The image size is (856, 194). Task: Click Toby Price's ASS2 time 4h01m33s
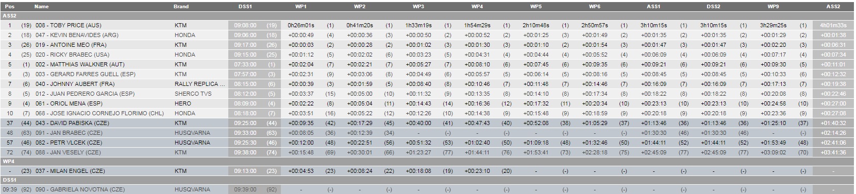[x=833, y=25]
